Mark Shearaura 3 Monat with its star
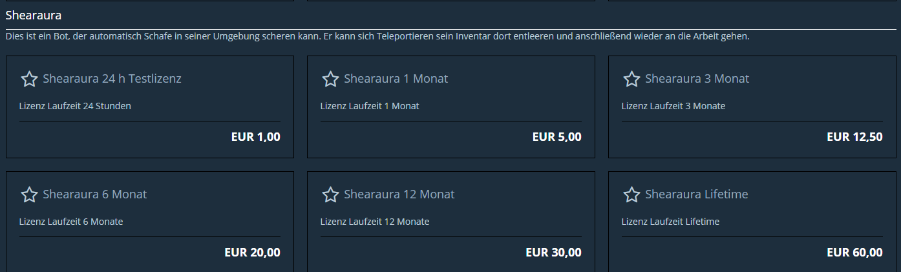The height and width of the screenshot is (272, 901). 631,79
